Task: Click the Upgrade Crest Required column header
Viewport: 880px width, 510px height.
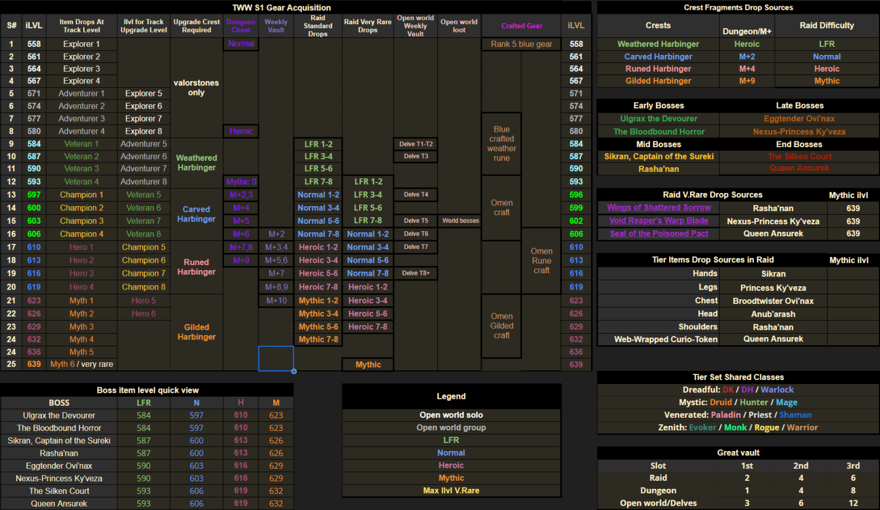Action: [197, 26]
